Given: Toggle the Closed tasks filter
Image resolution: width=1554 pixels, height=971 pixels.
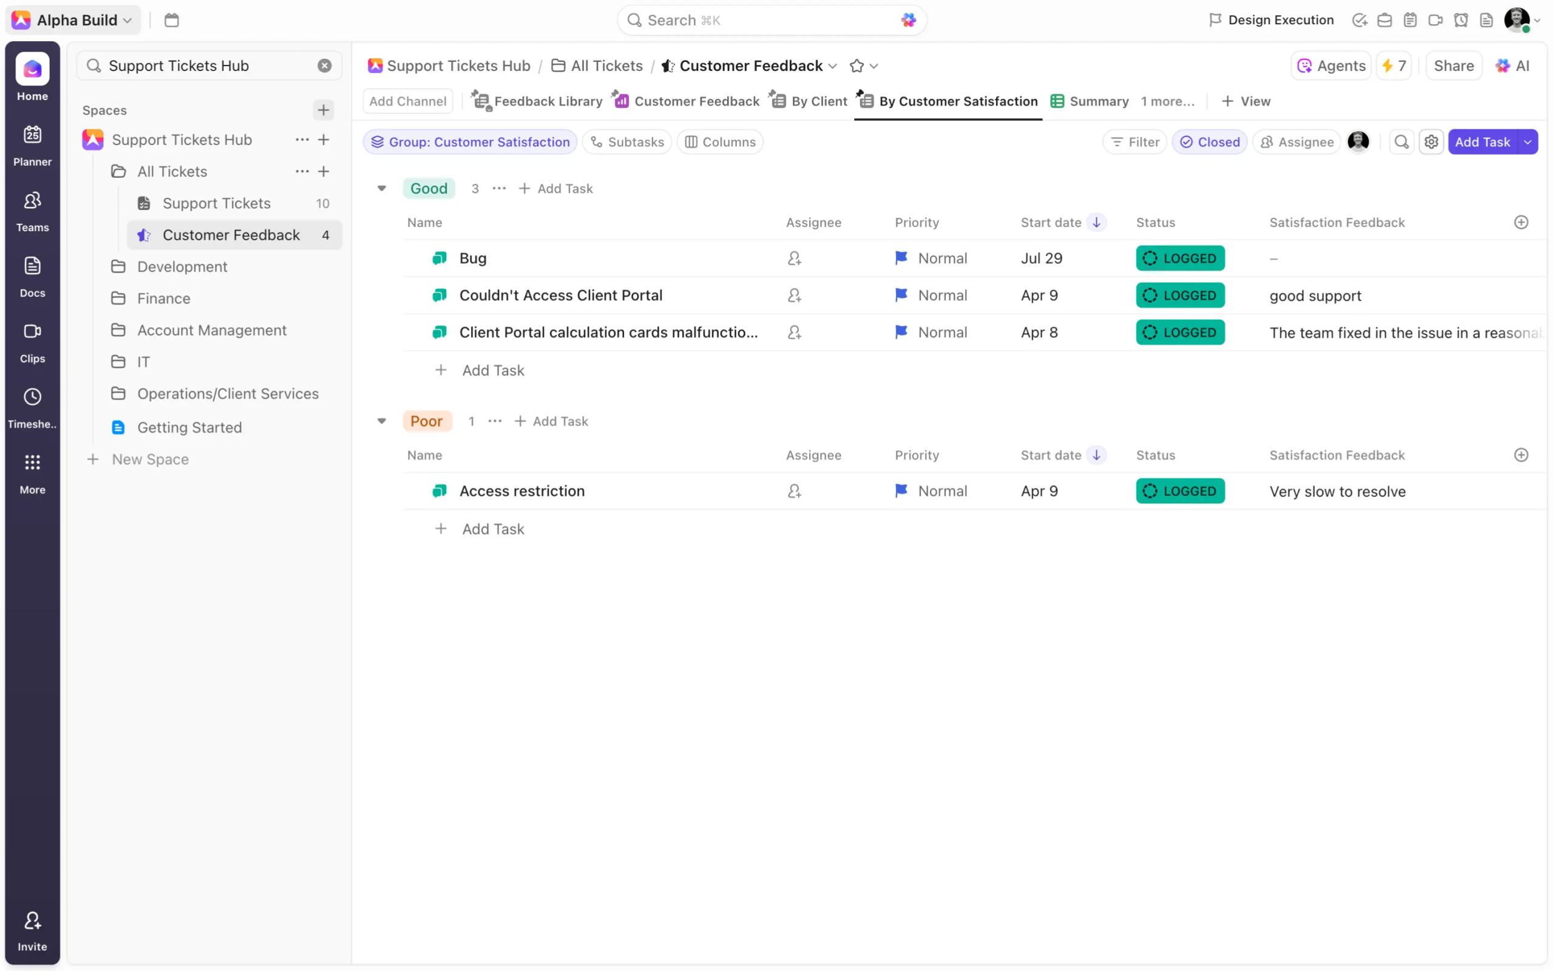Looking at the screenshot, I should click(x=1210, y=142).
